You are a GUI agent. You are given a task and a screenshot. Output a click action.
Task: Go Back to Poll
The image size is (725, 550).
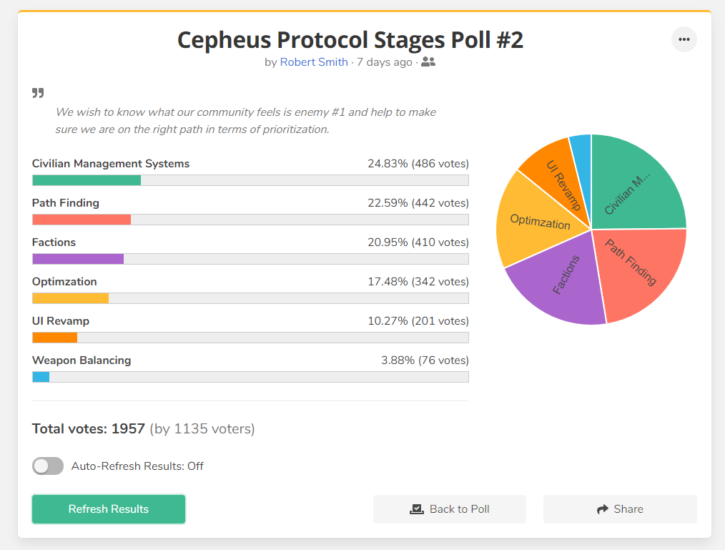450,509
